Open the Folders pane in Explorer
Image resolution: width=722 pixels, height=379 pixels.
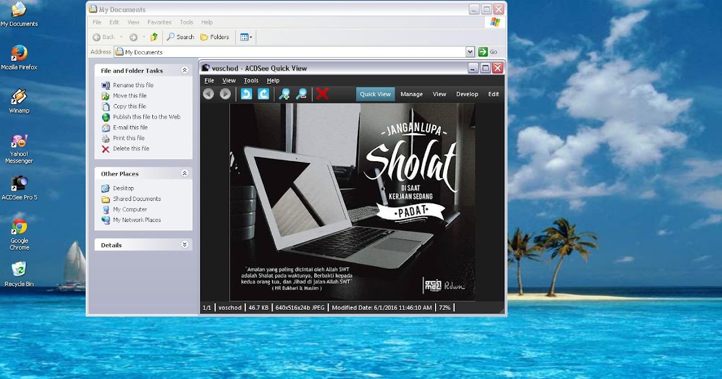pos(215,37)
